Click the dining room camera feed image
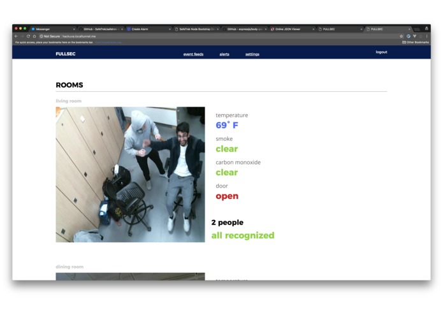 pyautogui.click(x=130, y=276)
